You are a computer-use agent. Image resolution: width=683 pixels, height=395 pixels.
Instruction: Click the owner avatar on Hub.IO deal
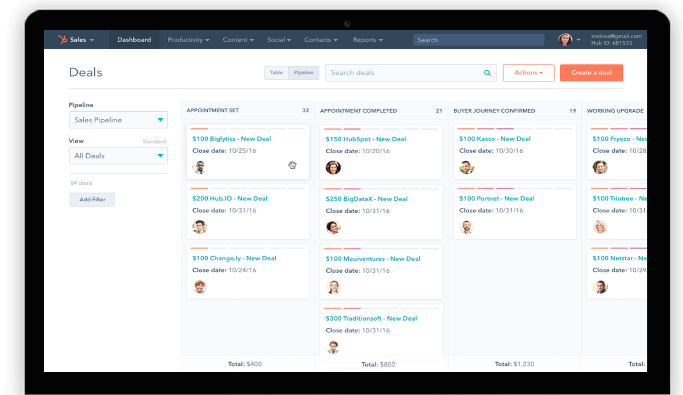pos(199,227)
